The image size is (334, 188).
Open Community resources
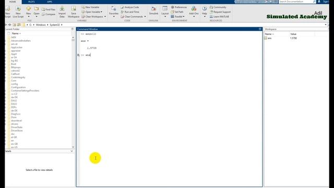[x=218, y=7]
